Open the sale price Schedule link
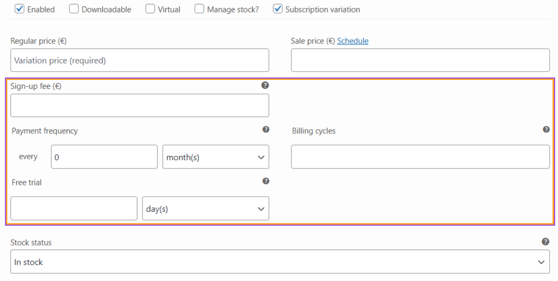558x281 pixels. click(353, 41)
